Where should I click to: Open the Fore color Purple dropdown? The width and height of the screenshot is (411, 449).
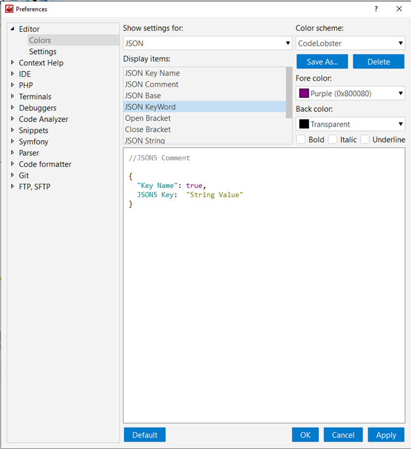pos(350,93)
